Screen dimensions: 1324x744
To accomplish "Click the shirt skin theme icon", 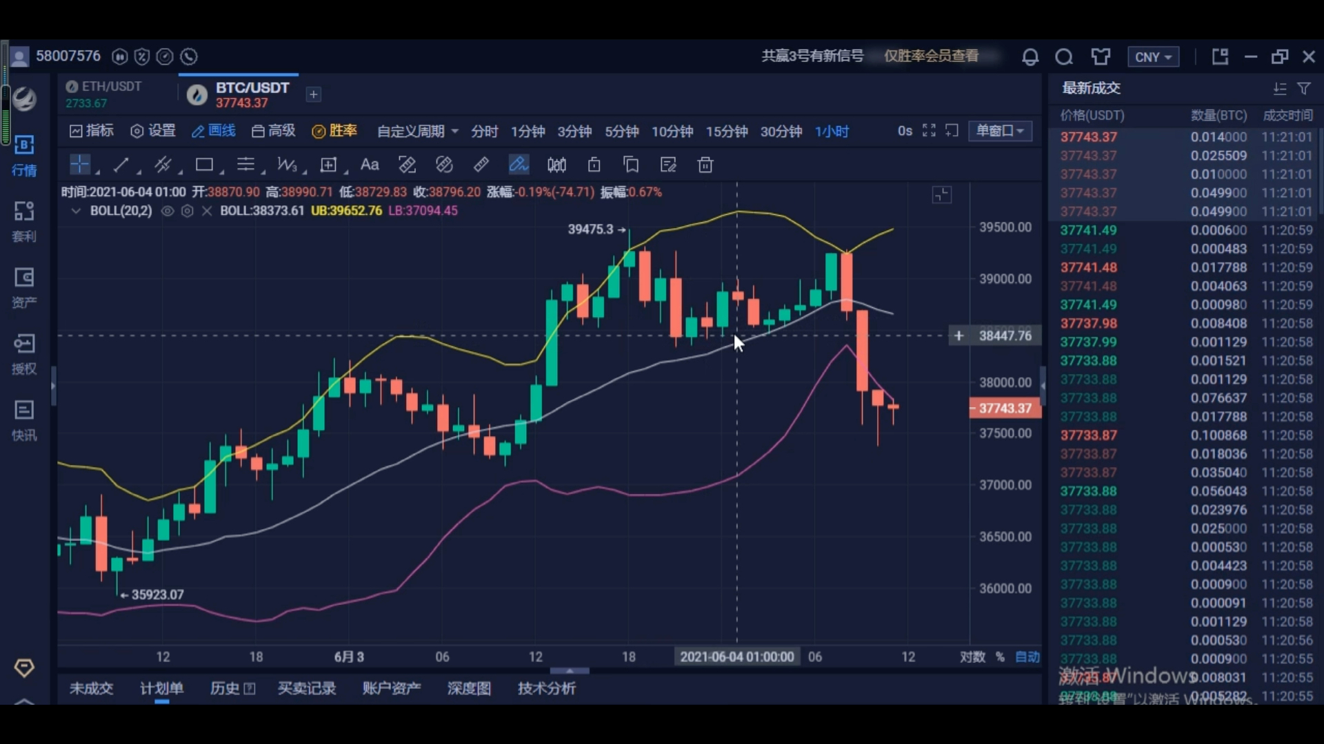I will click(1101, 56).
